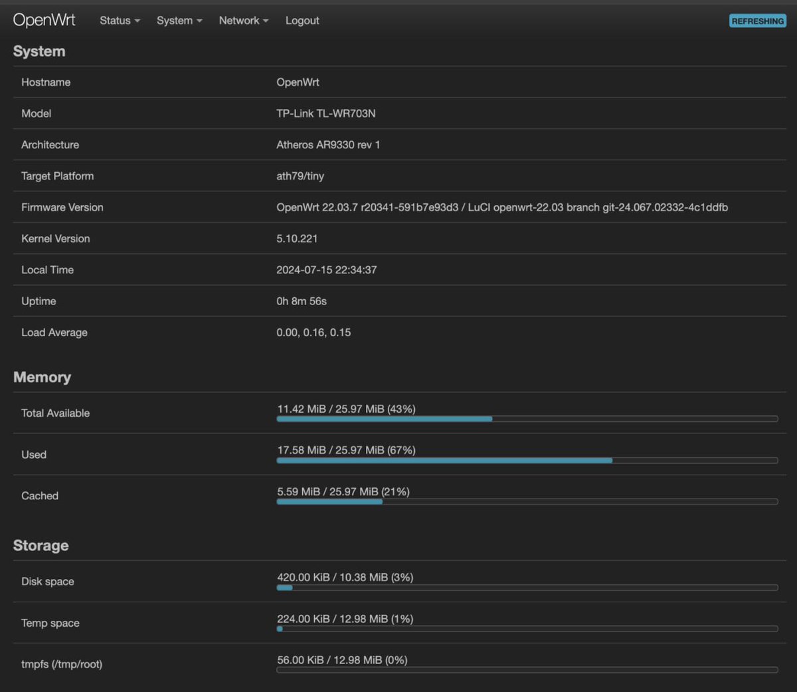Click the Load Average label

click(54, 332)
